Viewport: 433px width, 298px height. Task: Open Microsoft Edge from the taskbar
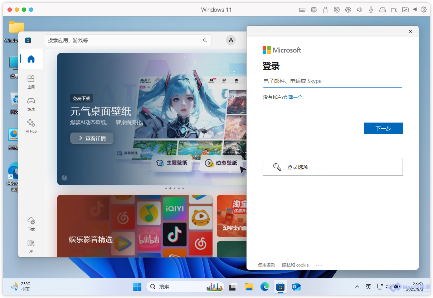[265, 287]
